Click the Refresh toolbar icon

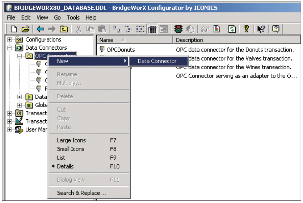(232, 29)
